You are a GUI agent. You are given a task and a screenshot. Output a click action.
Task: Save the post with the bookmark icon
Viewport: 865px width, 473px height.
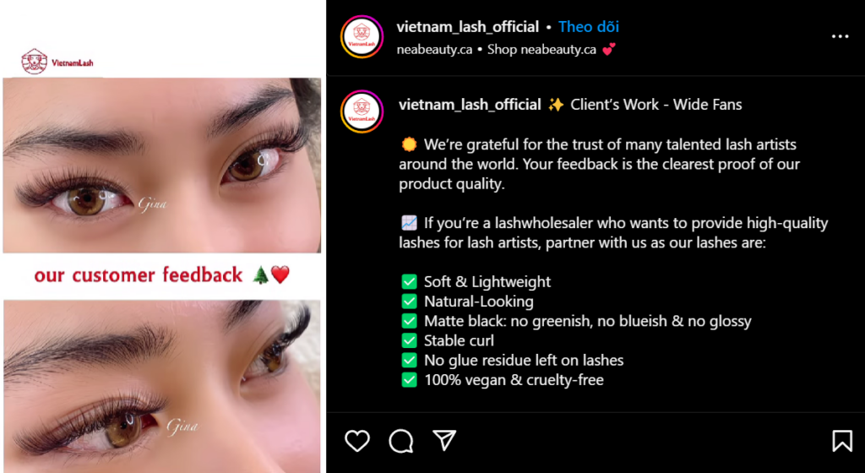click(x=842, y=440)
